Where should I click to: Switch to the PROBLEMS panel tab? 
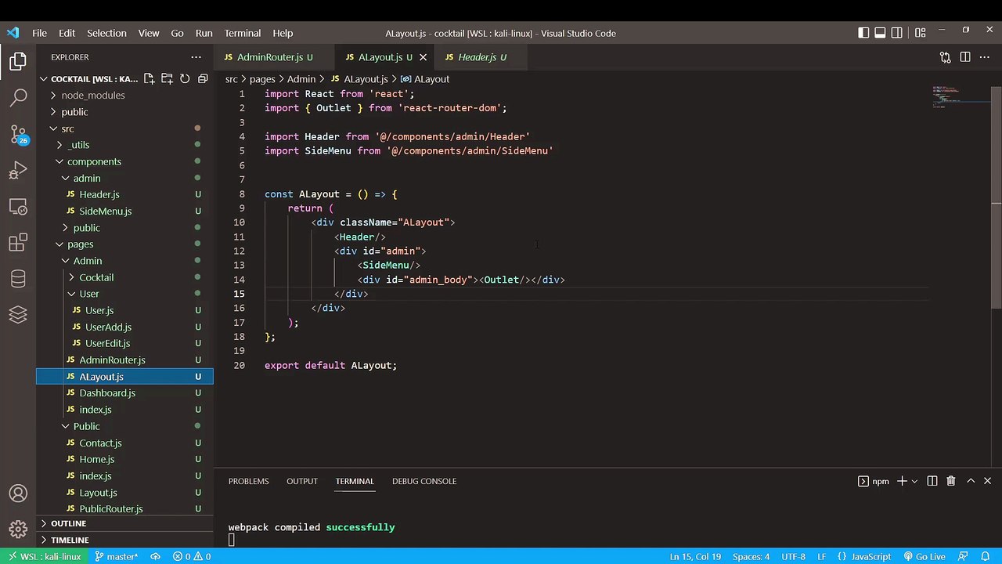248,481
